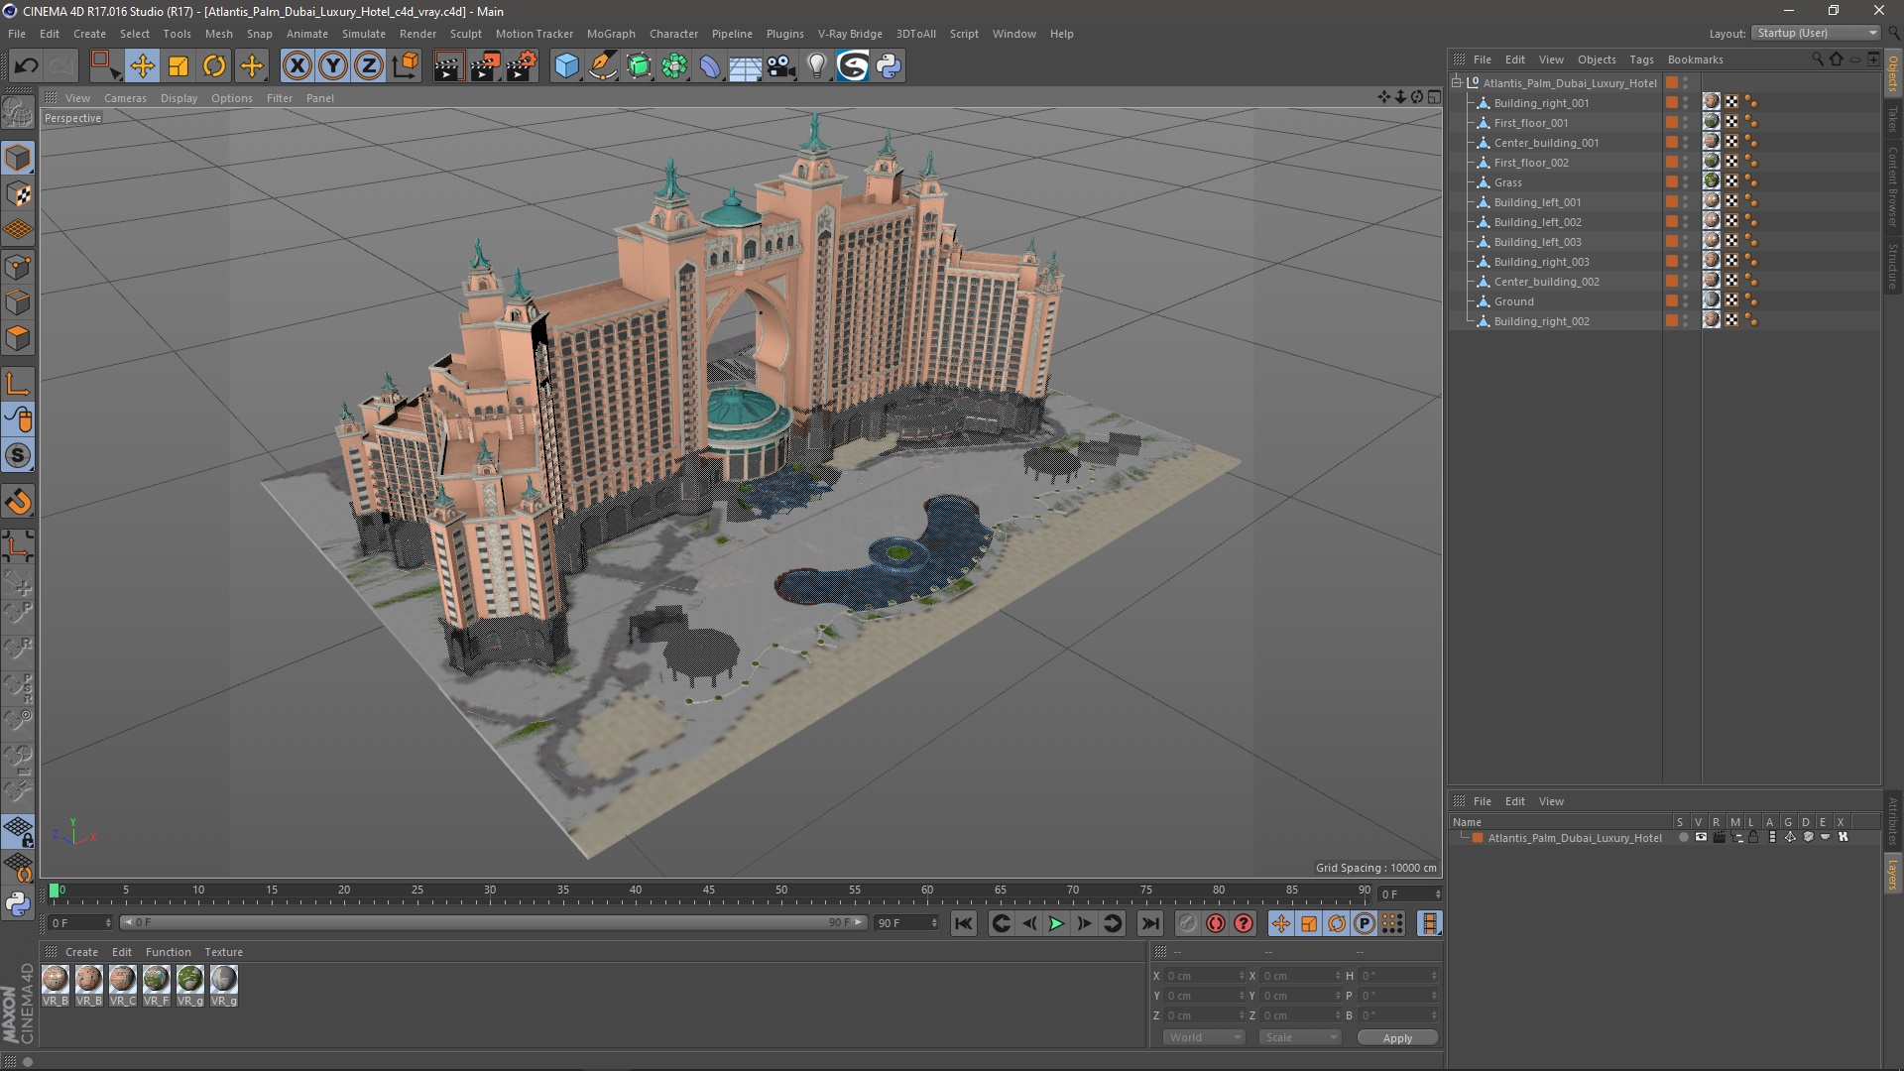Switch to Edges mode
Image resolution: width=1904 pixels, height=1071 pixels.
[18, 302]
